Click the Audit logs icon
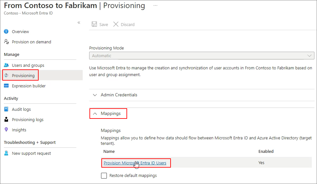This screenshot has height=184, width=317. [6, 109]
